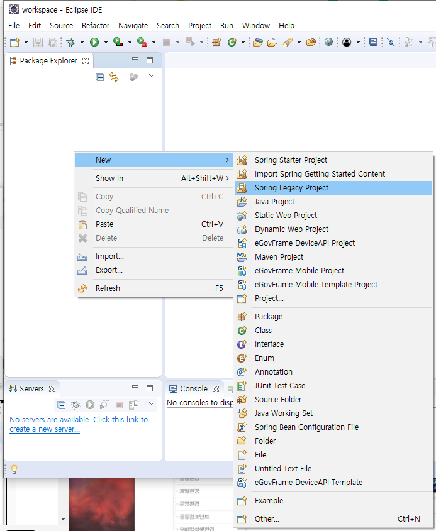436x531 pixels.
Task: Click the Skip All Breakpoints icon
Action: point(391,42)
